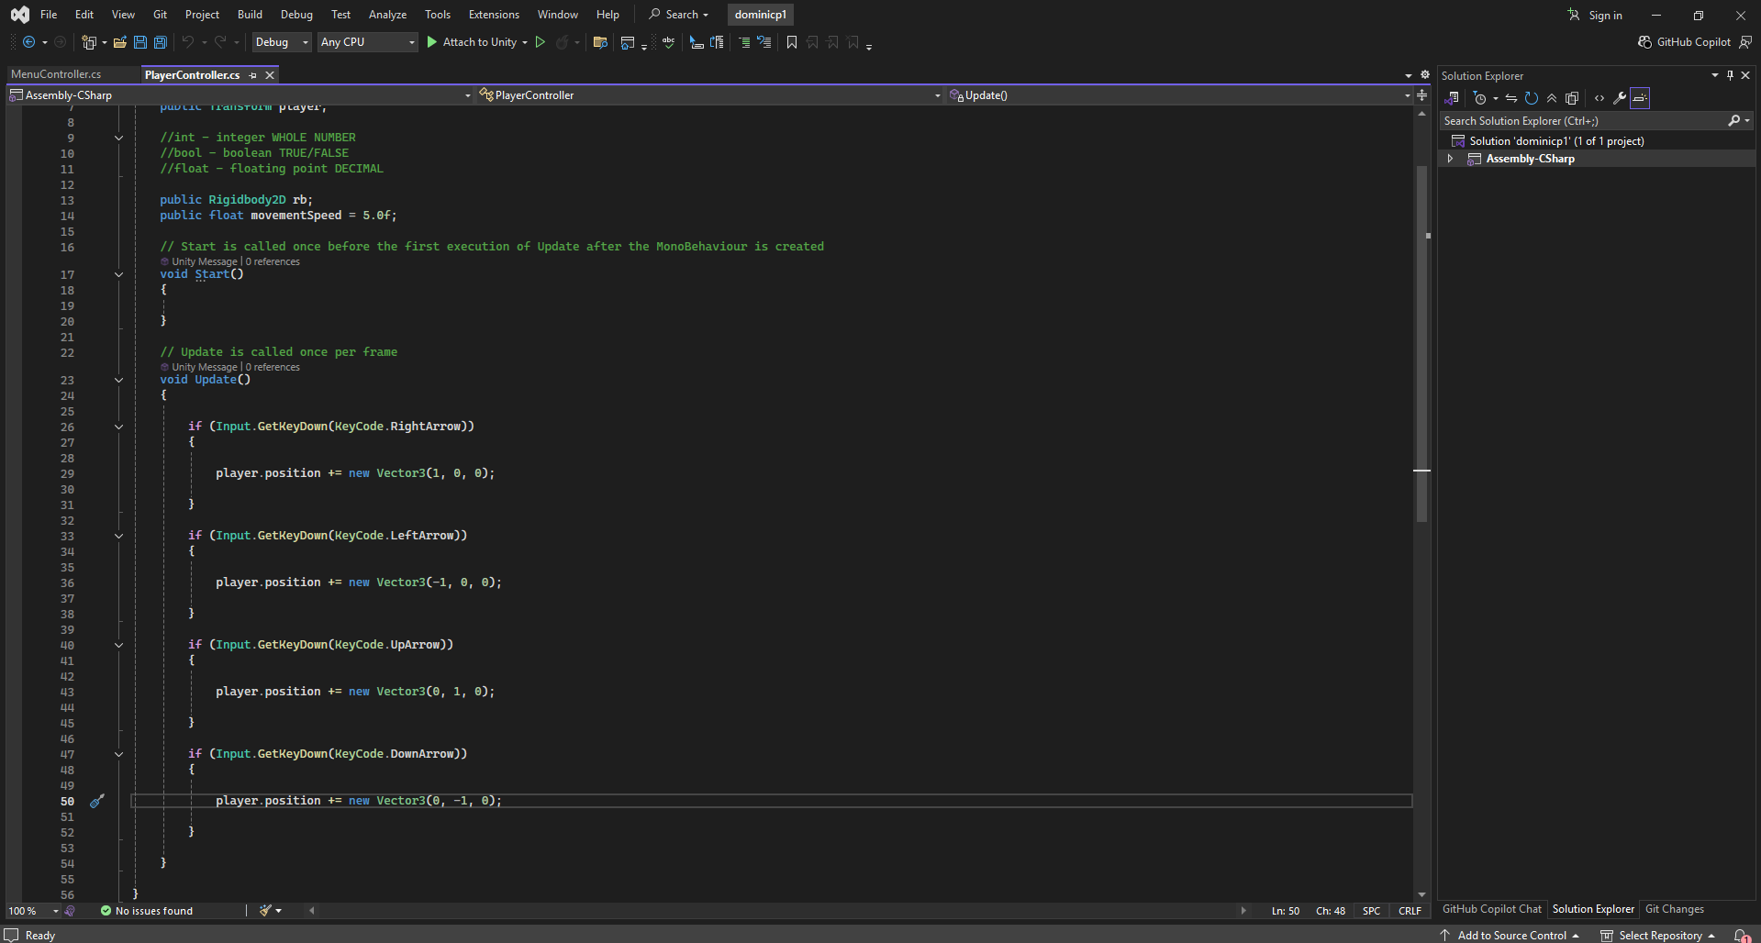The image size is (1761, 943).
Task: Click Attach to Unity button
Action: tap(471, 42)
